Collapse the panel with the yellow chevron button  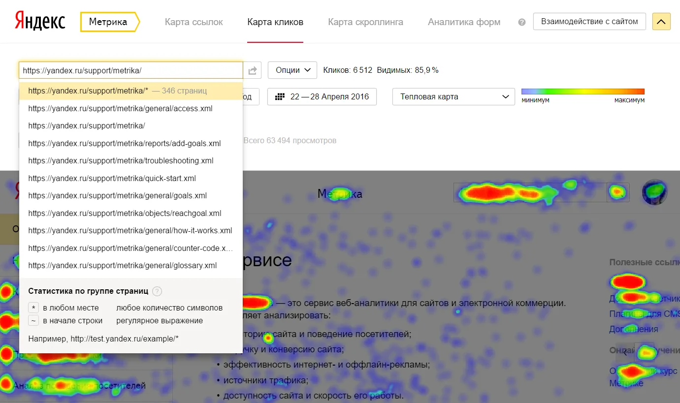pyautogui.click(x=661, y=22)
